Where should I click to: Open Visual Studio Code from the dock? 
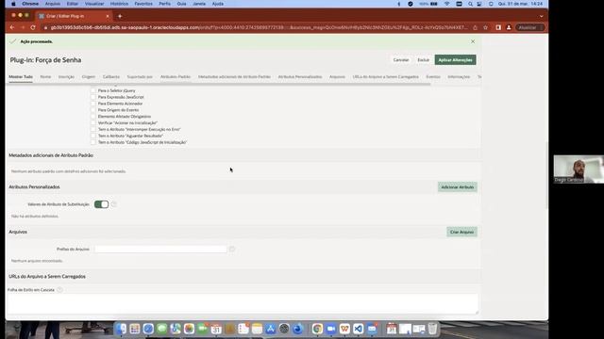(x=359, y=329)
